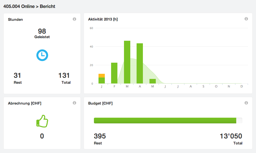Click the '40' y-axis label
This screenshot has width=256, height=153.
pyautogui.click(x=91, y=47)
